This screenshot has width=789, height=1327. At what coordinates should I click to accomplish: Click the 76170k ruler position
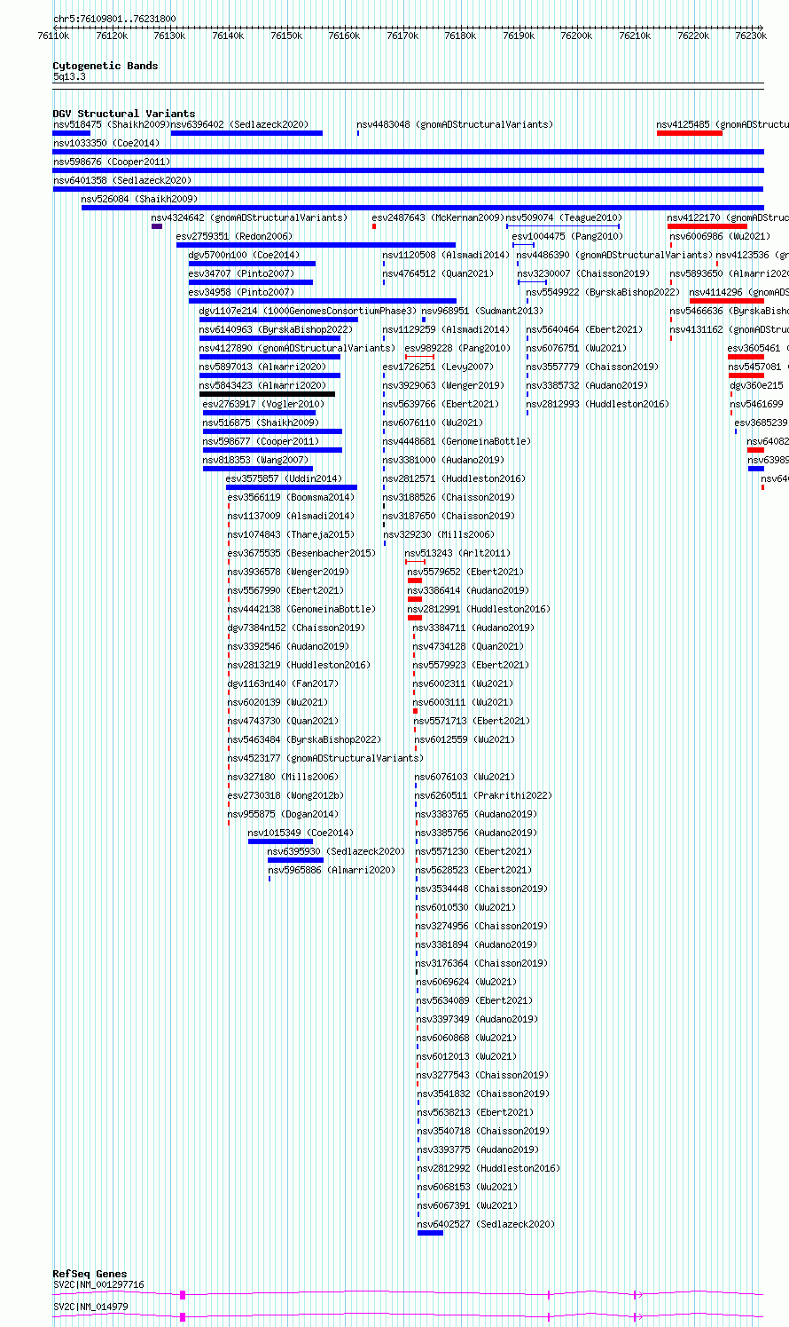pyautogui.click(x=402, y=36)
